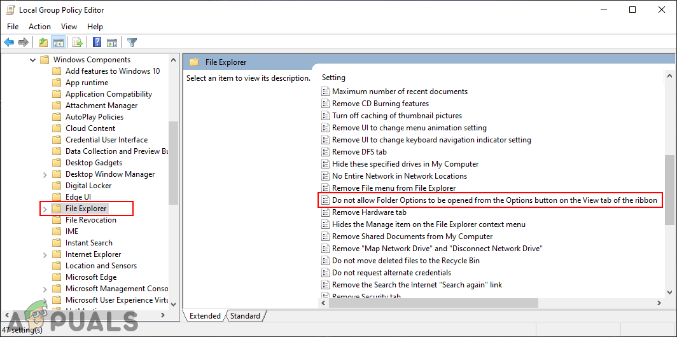Open the View menu
The image size is (677, 337).
click(x=69, y=27)
